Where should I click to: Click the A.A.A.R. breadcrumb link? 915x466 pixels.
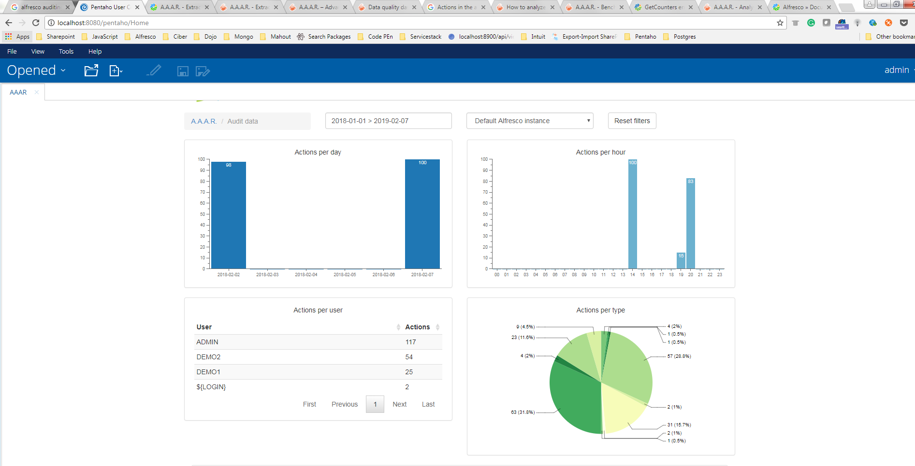(203, 121)
